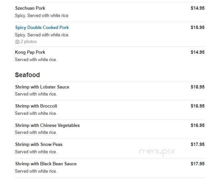Click the $17.95 Snow Peas price

[x=197, y=144]
